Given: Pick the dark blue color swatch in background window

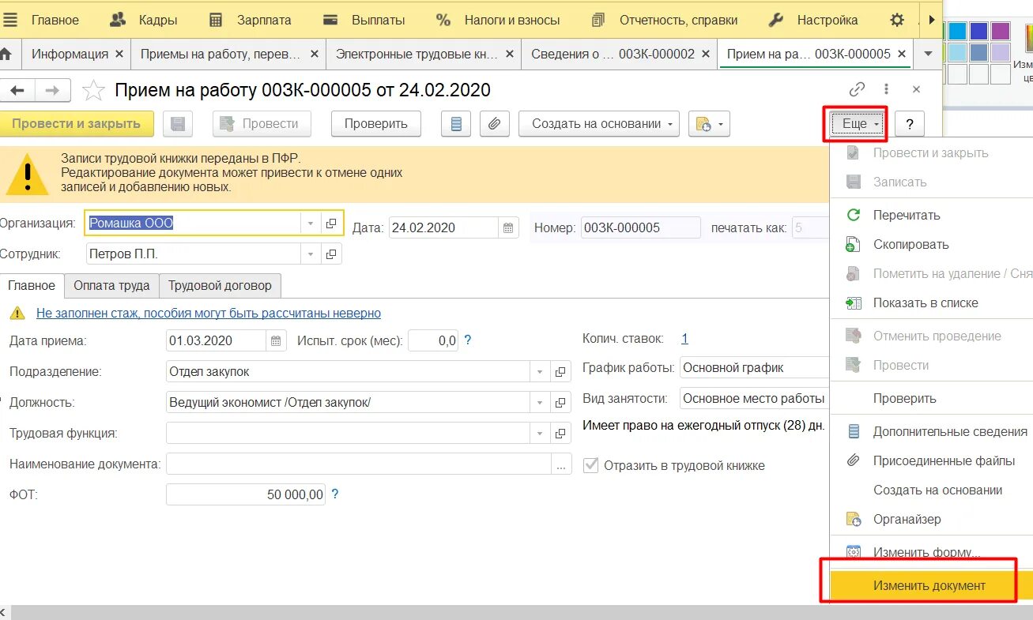Looking at the screenshot, I should pos(979,32).
